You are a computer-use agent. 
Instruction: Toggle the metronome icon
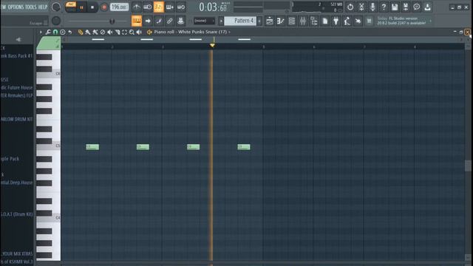pyautogui.click(x=136, y=7)
